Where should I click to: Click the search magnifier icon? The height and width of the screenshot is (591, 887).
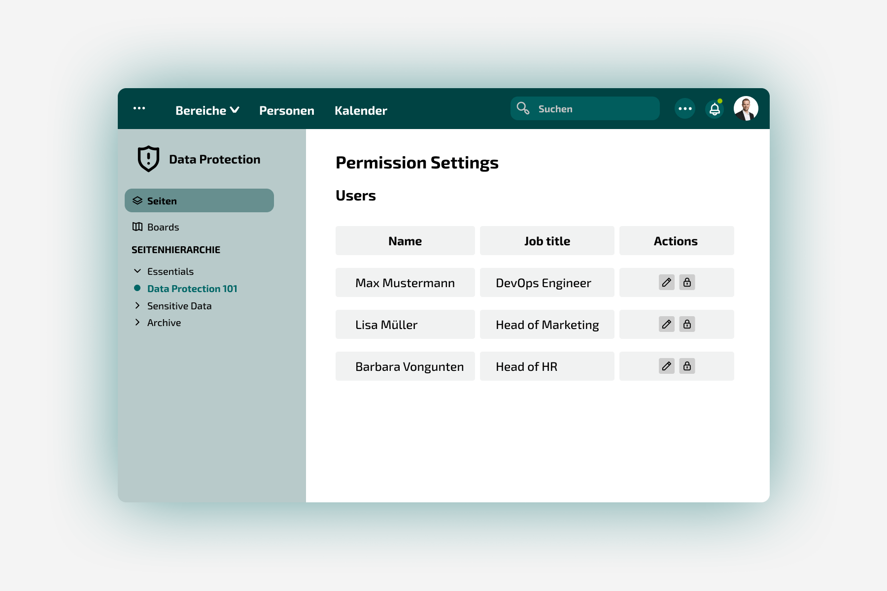coord(523,108)
